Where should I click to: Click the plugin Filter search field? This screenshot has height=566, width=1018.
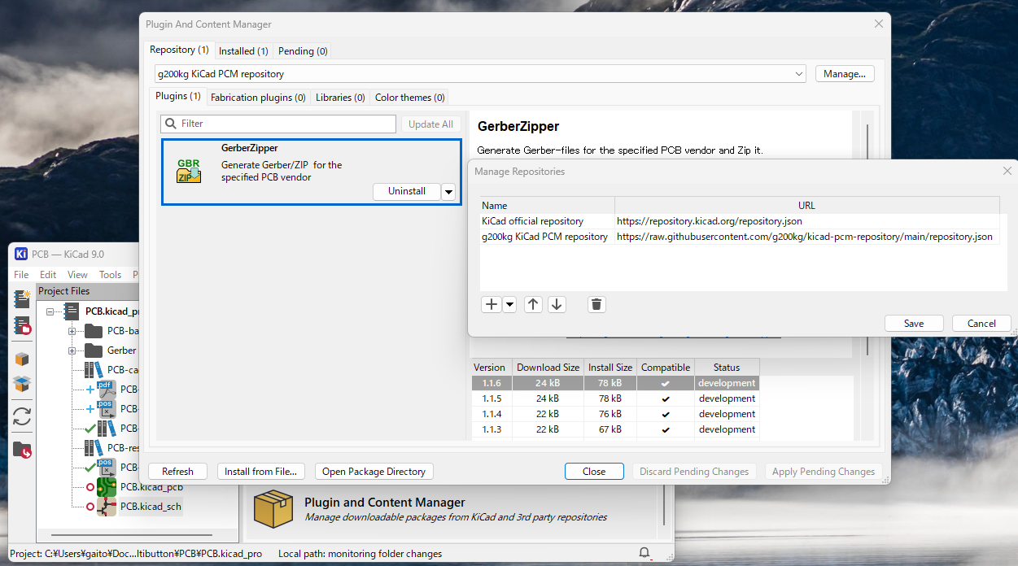pyautogui.click(x=278, y=124)
